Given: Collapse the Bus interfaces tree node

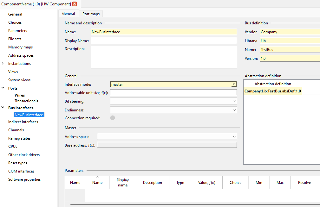Looking at the screenshot, I should (x=3, y=107).
